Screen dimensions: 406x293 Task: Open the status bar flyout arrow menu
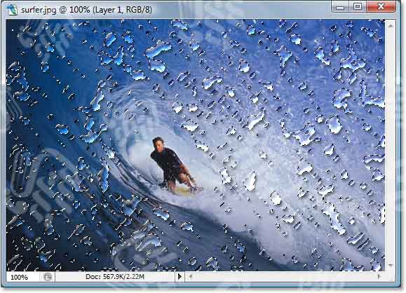coord(180,277)
